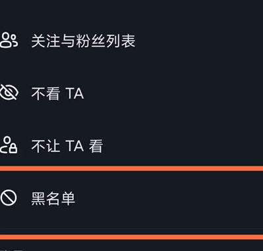Tap the crossed-out eye icon
263x251 pixels.
[9, 92]
